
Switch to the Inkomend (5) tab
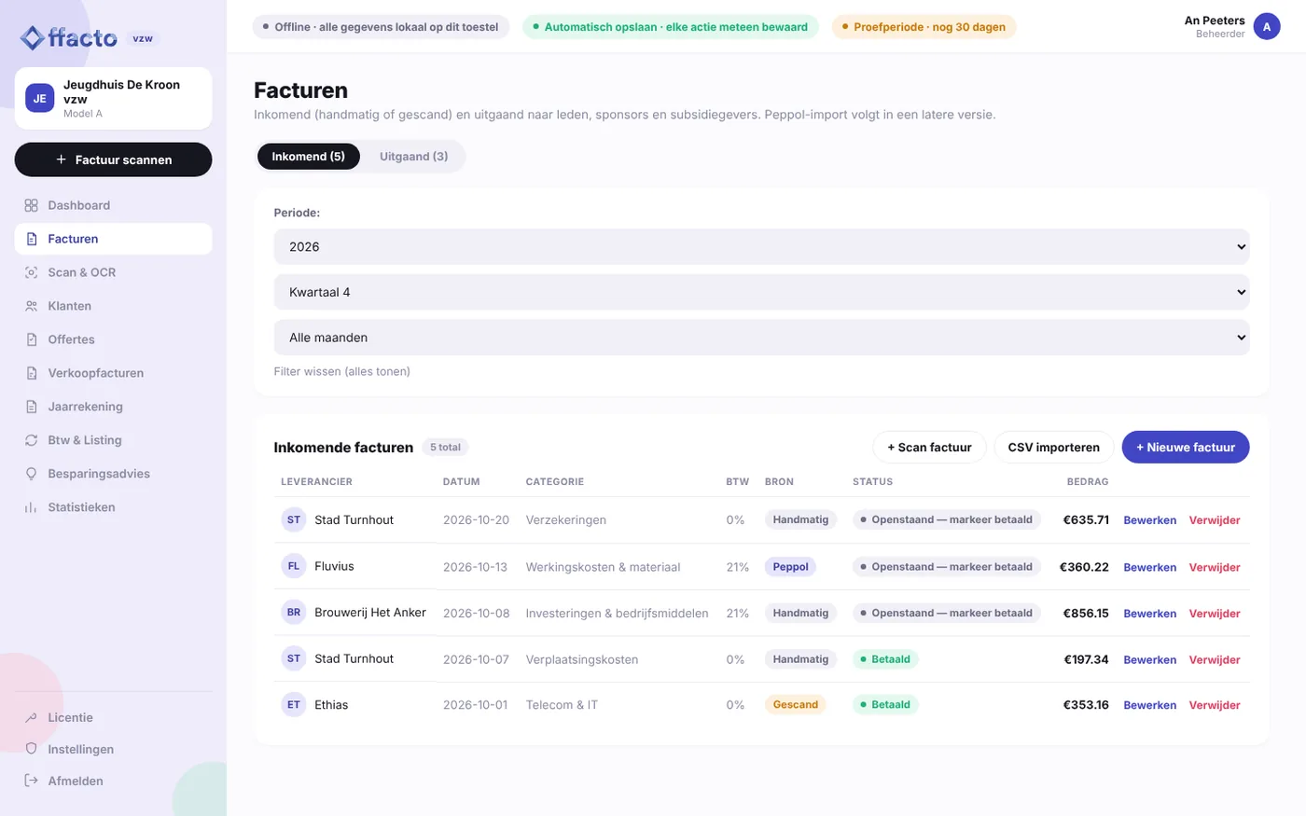coord(309,157)
